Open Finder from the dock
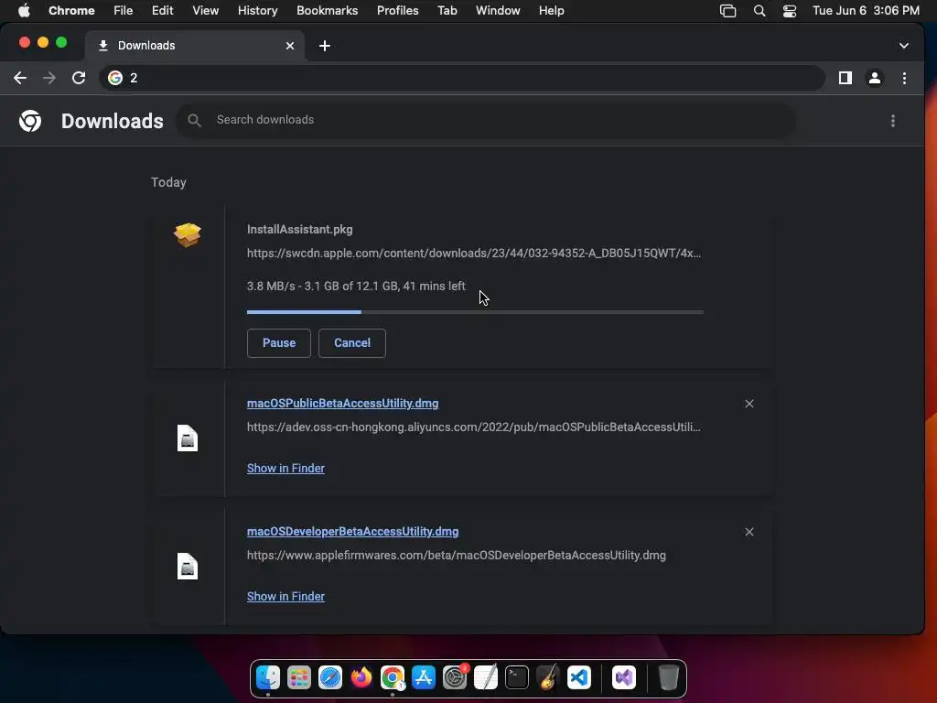Viewport: 937px width, 703px height. 268,677
